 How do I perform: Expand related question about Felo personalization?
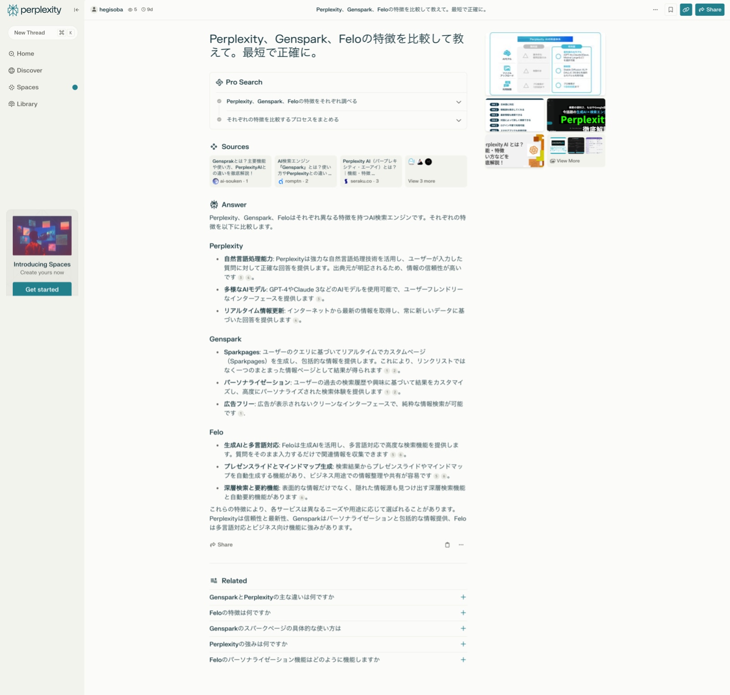coord(338,660)
